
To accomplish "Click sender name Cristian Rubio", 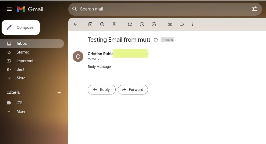I will tap(100, 54).
